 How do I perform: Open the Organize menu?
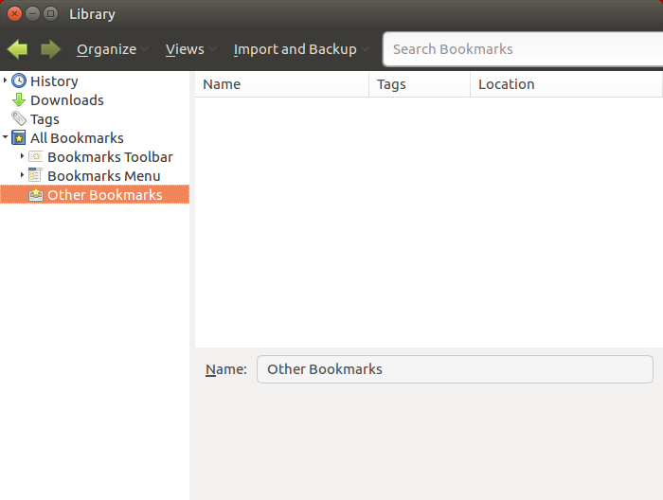(112, 49)
